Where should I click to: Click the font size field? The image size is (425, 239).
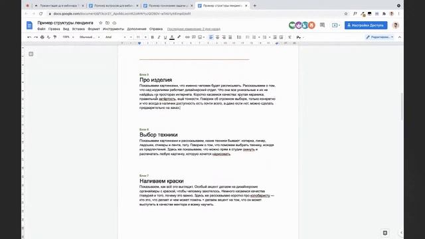138,37
